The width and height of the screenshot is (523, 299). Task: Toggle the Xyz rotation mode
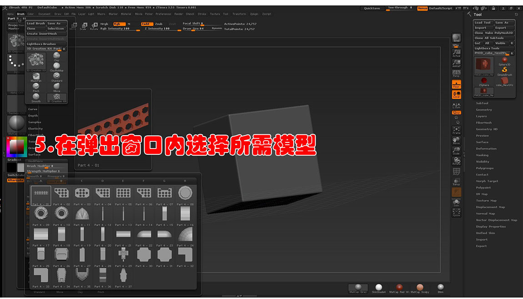tap(456, 113)
